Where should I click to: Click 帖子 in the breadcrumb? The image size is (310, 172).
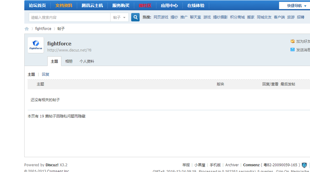click(61, 28)
